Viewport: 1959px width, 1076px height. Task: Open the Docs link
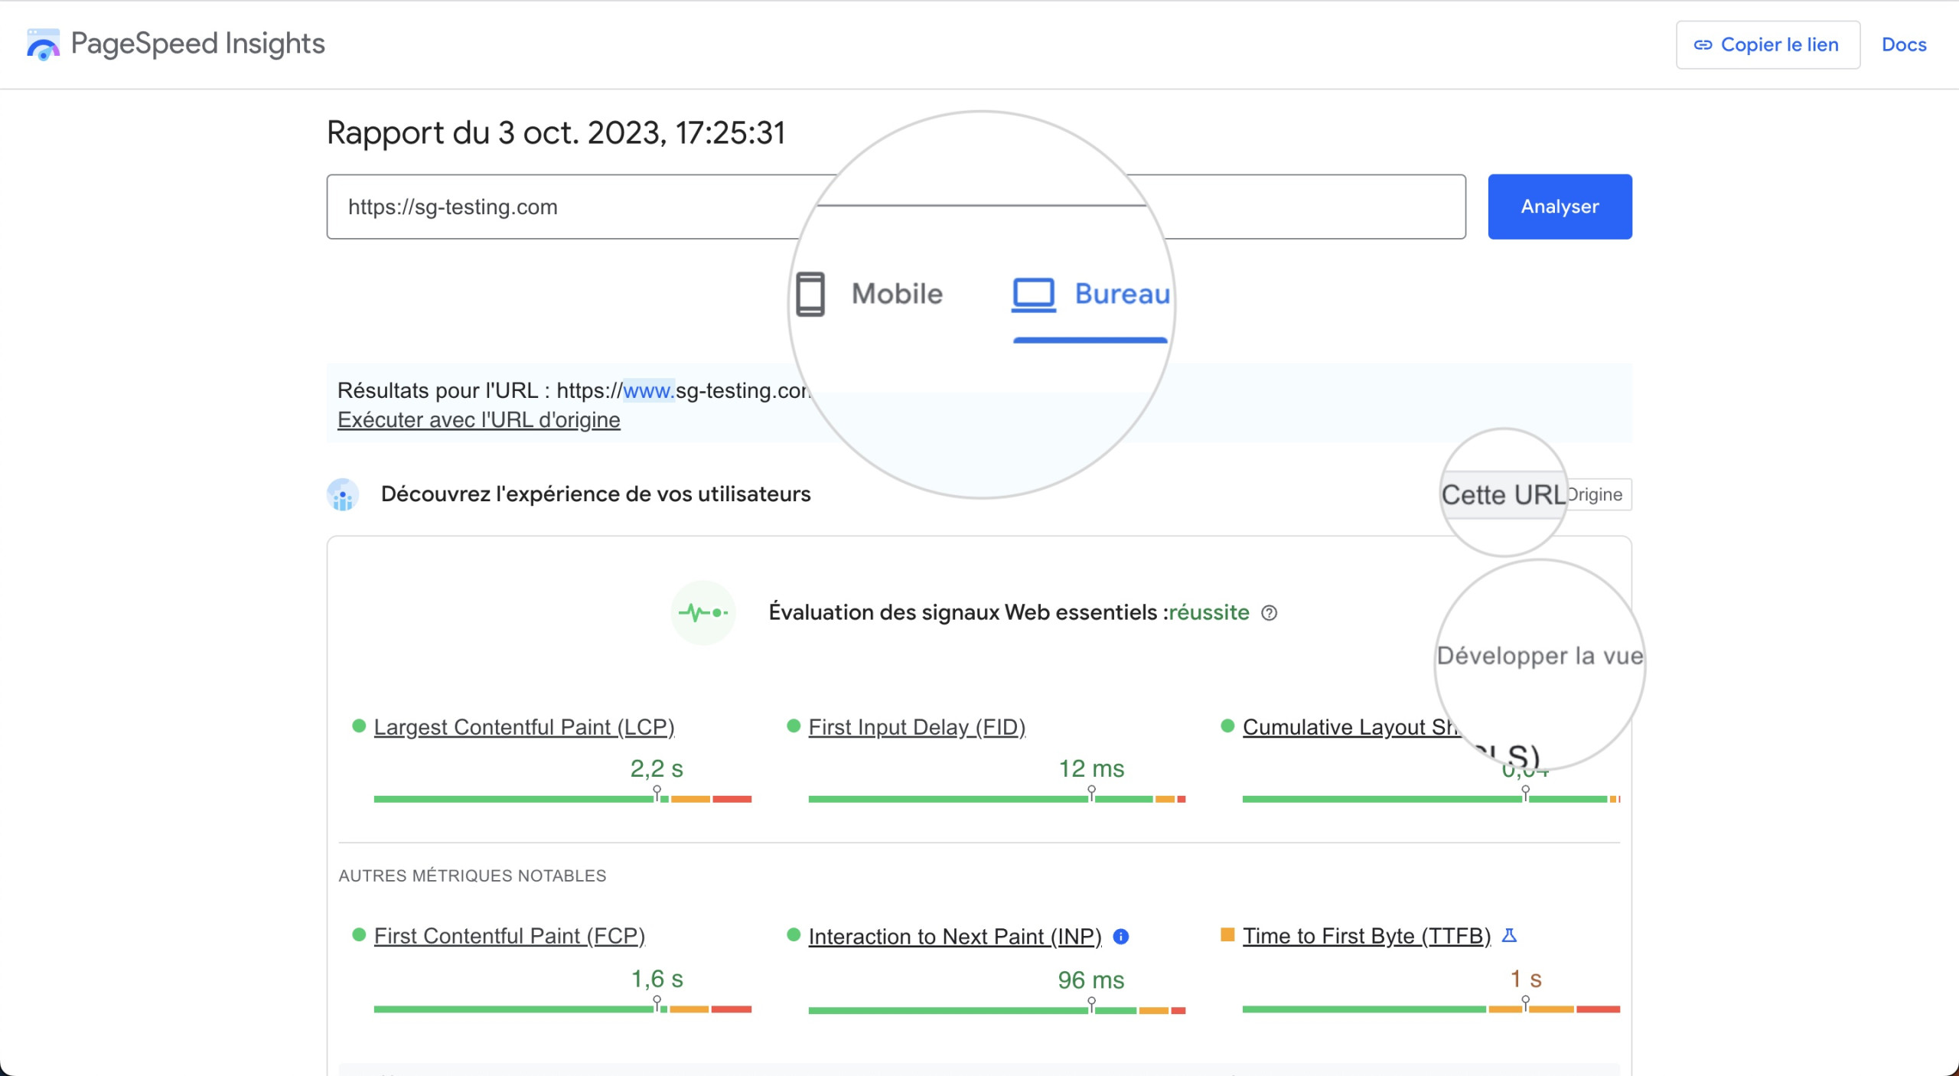1904,45
